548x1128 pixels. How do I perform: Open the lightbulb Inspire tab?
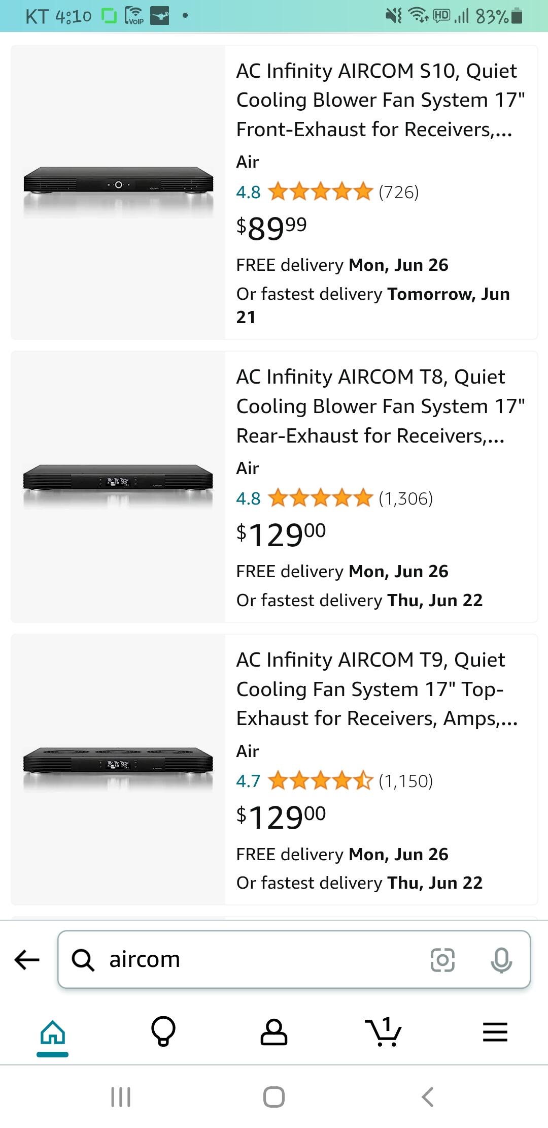[163, 1032]
